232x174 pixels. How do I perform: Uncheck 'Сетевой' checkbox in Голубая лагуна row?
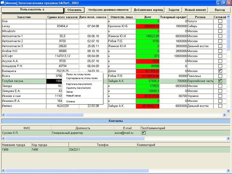tap(220, 81)
